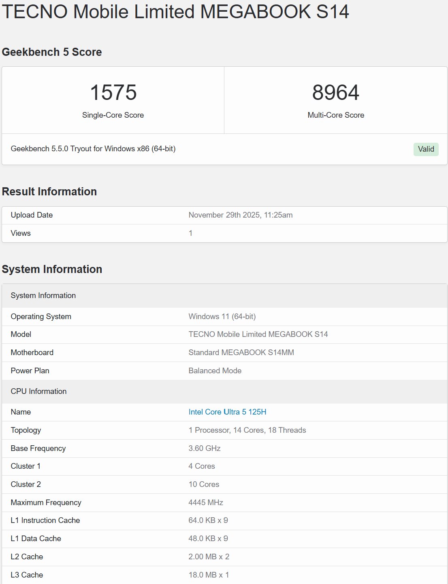
Task: Click the Standard MEGABOOK S14MM motherboard value
Action: click(241, 353)
